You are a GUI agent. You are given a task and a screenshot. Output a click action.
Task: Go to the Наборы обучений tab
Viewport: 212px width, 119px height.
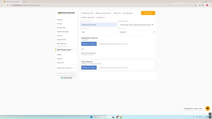tap(87, 18)
